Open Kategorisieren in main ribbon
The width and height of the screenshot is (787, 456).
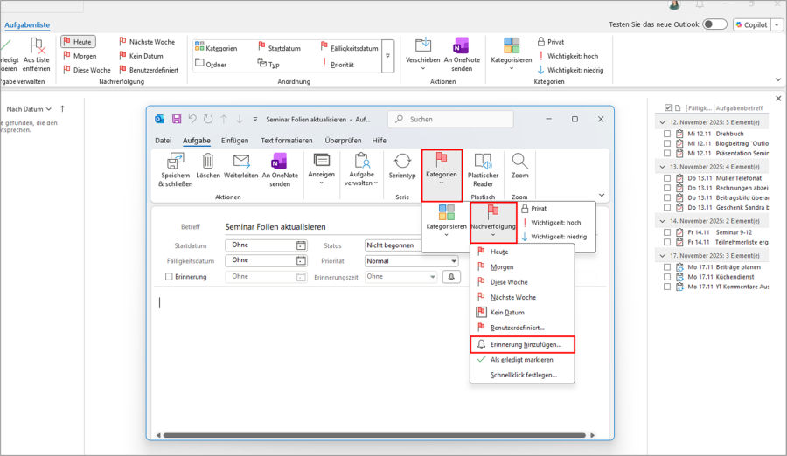(511, 53)
